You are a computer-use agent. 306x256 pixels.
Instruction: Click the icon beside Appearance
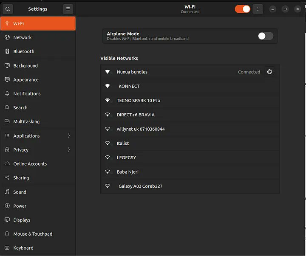coord(7,79)
